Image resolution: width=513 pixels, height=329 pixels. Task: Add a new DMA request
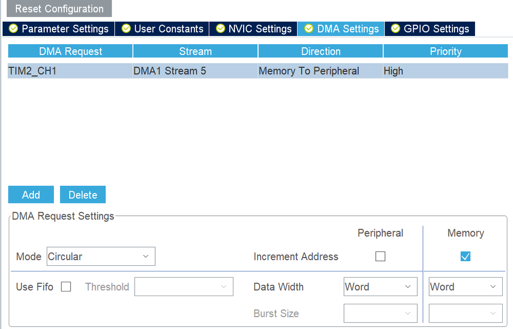point(31,195)
